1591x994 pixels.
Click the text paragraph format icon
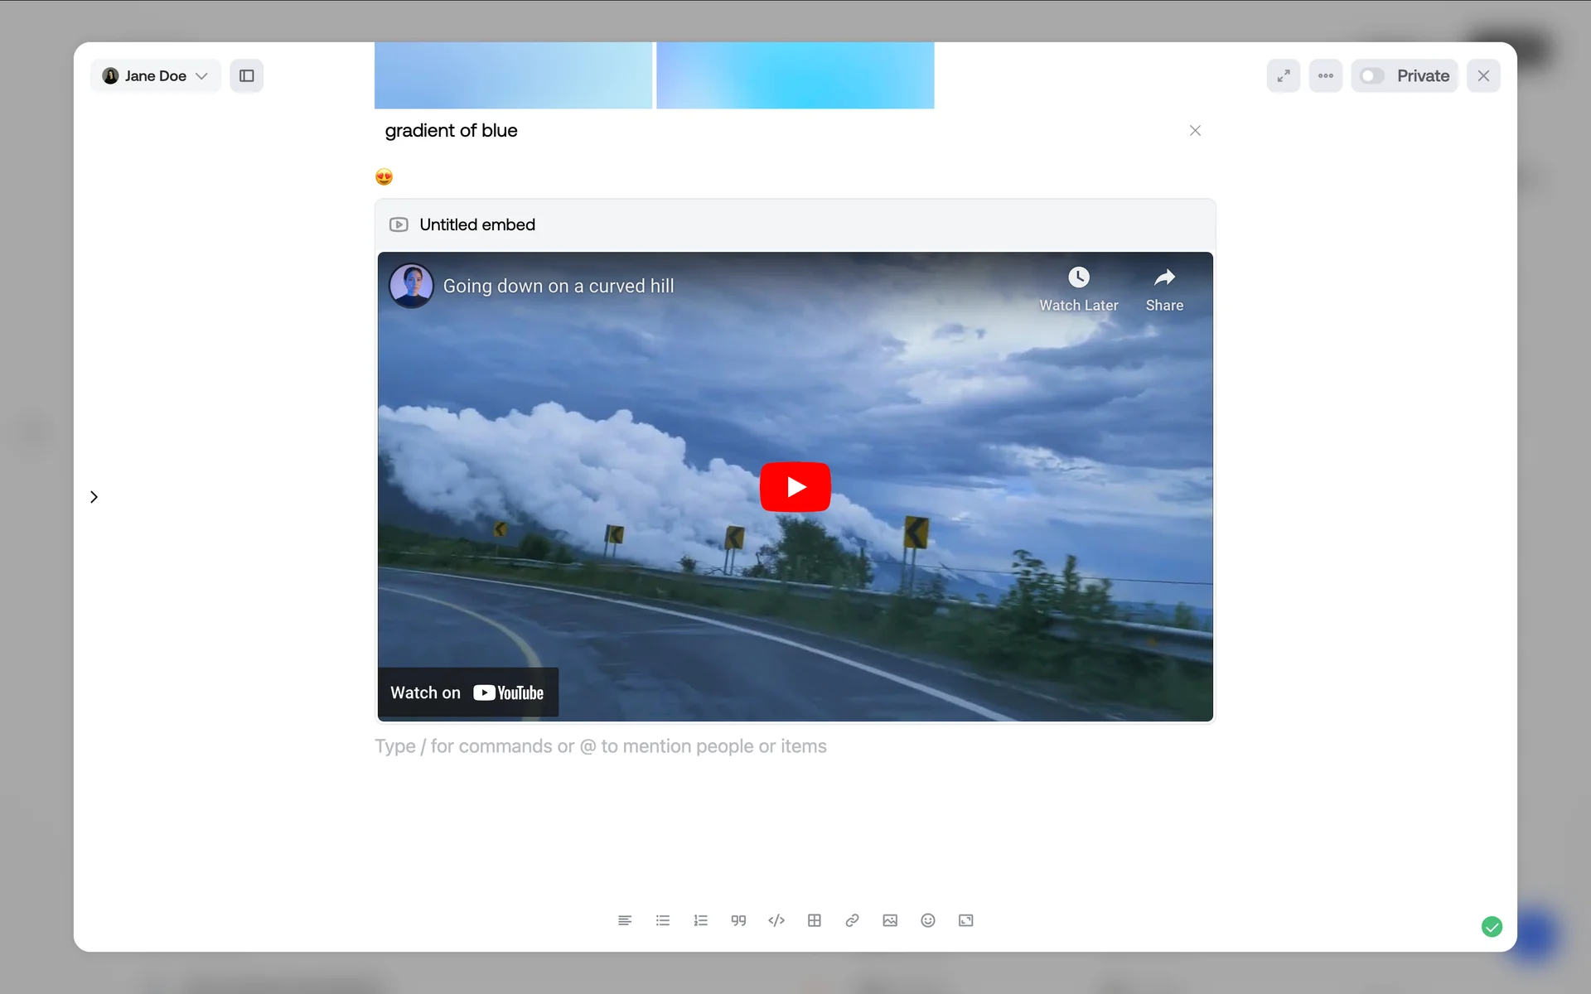pos(625,920)
